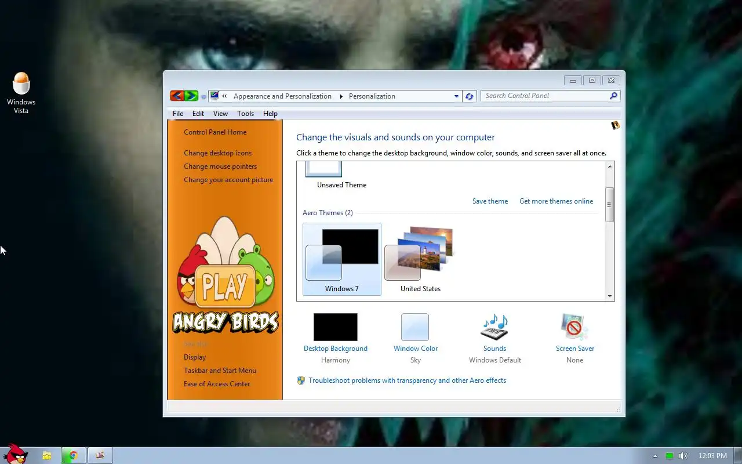Click the help icon at top-right of pane
The height and width of the screenshot is (464, 742).
click(616, 125)
